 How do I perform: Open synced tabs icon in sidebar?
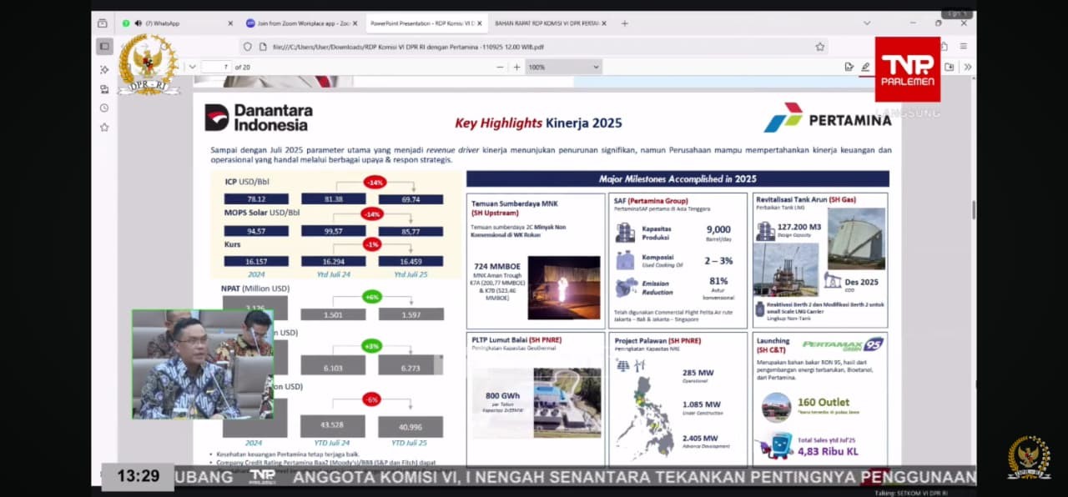pyautogui.click(x=104, y=88)
